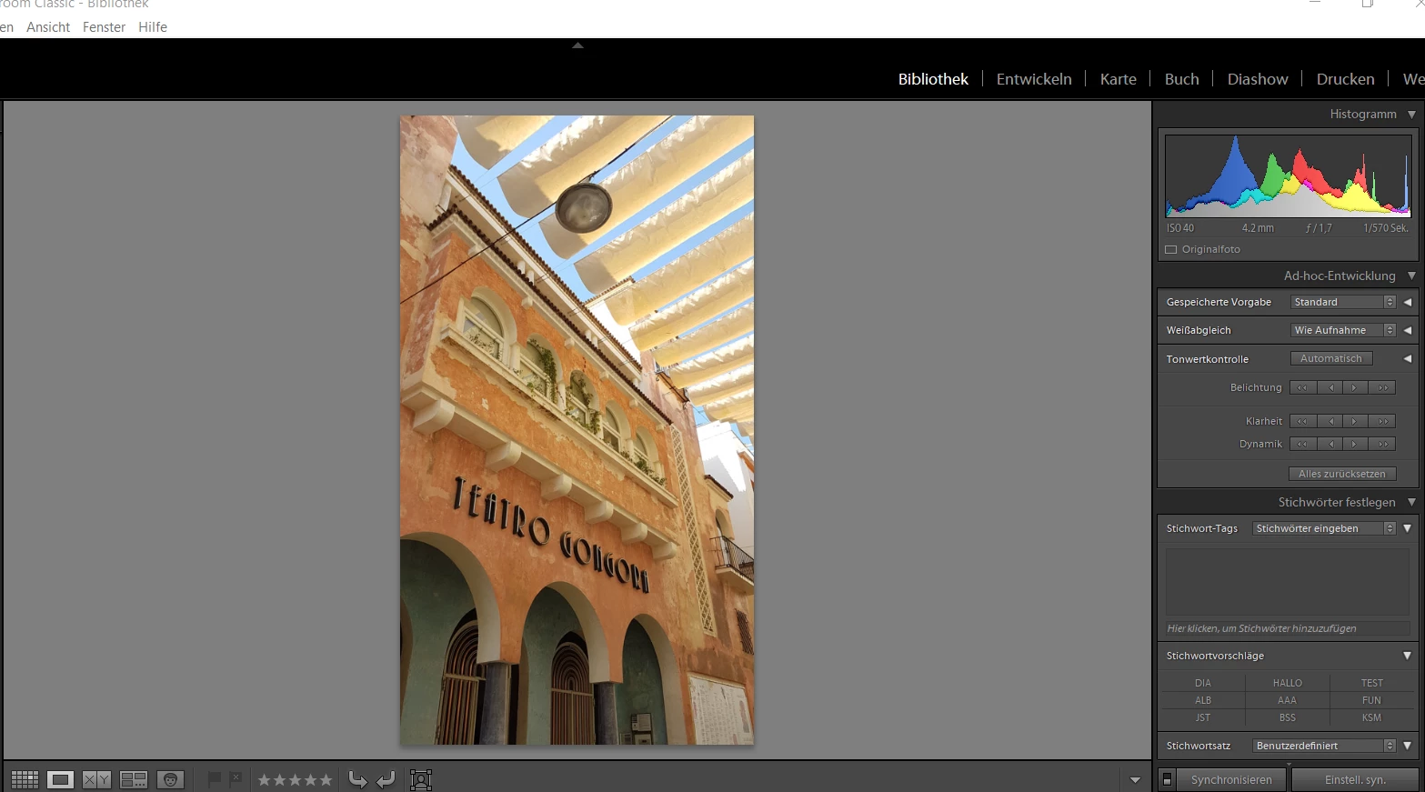Open Fenster menu
Screen dimensions: 1425x792
(104, 27)
